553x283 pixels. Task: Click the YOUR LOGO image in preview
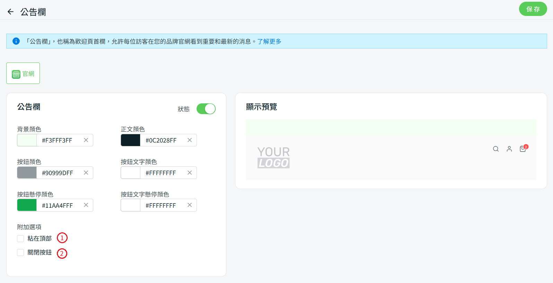point(274,157)
